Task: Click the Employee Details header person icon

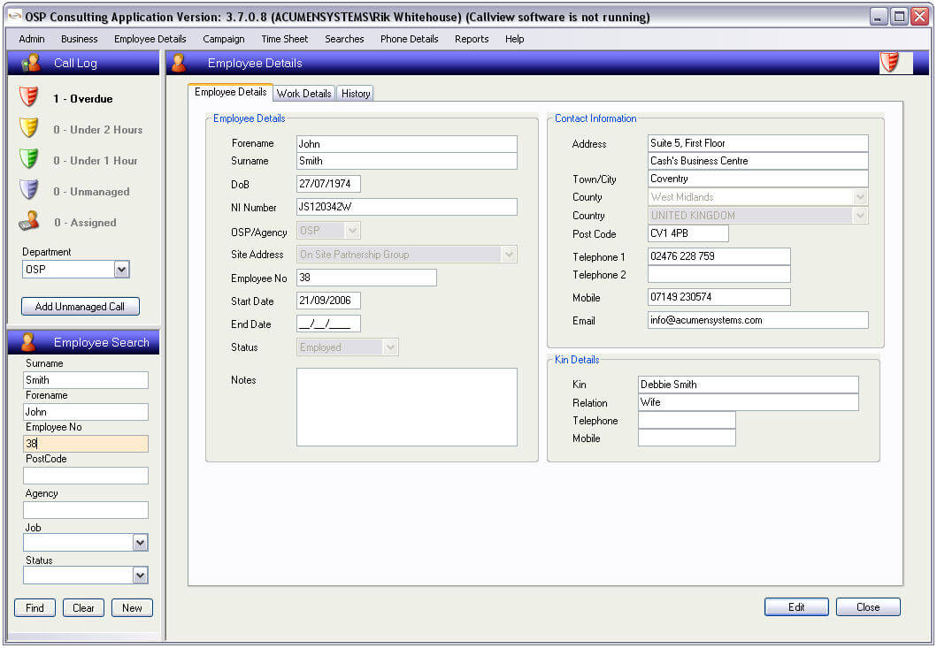Action: [178, 63]
